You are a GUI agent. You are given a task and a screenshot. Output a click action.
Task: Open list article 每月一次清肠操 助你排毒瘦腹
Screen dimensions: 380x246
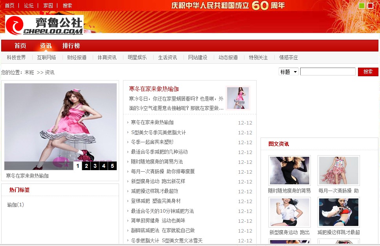pyautogui.click(x=163, y=172)
